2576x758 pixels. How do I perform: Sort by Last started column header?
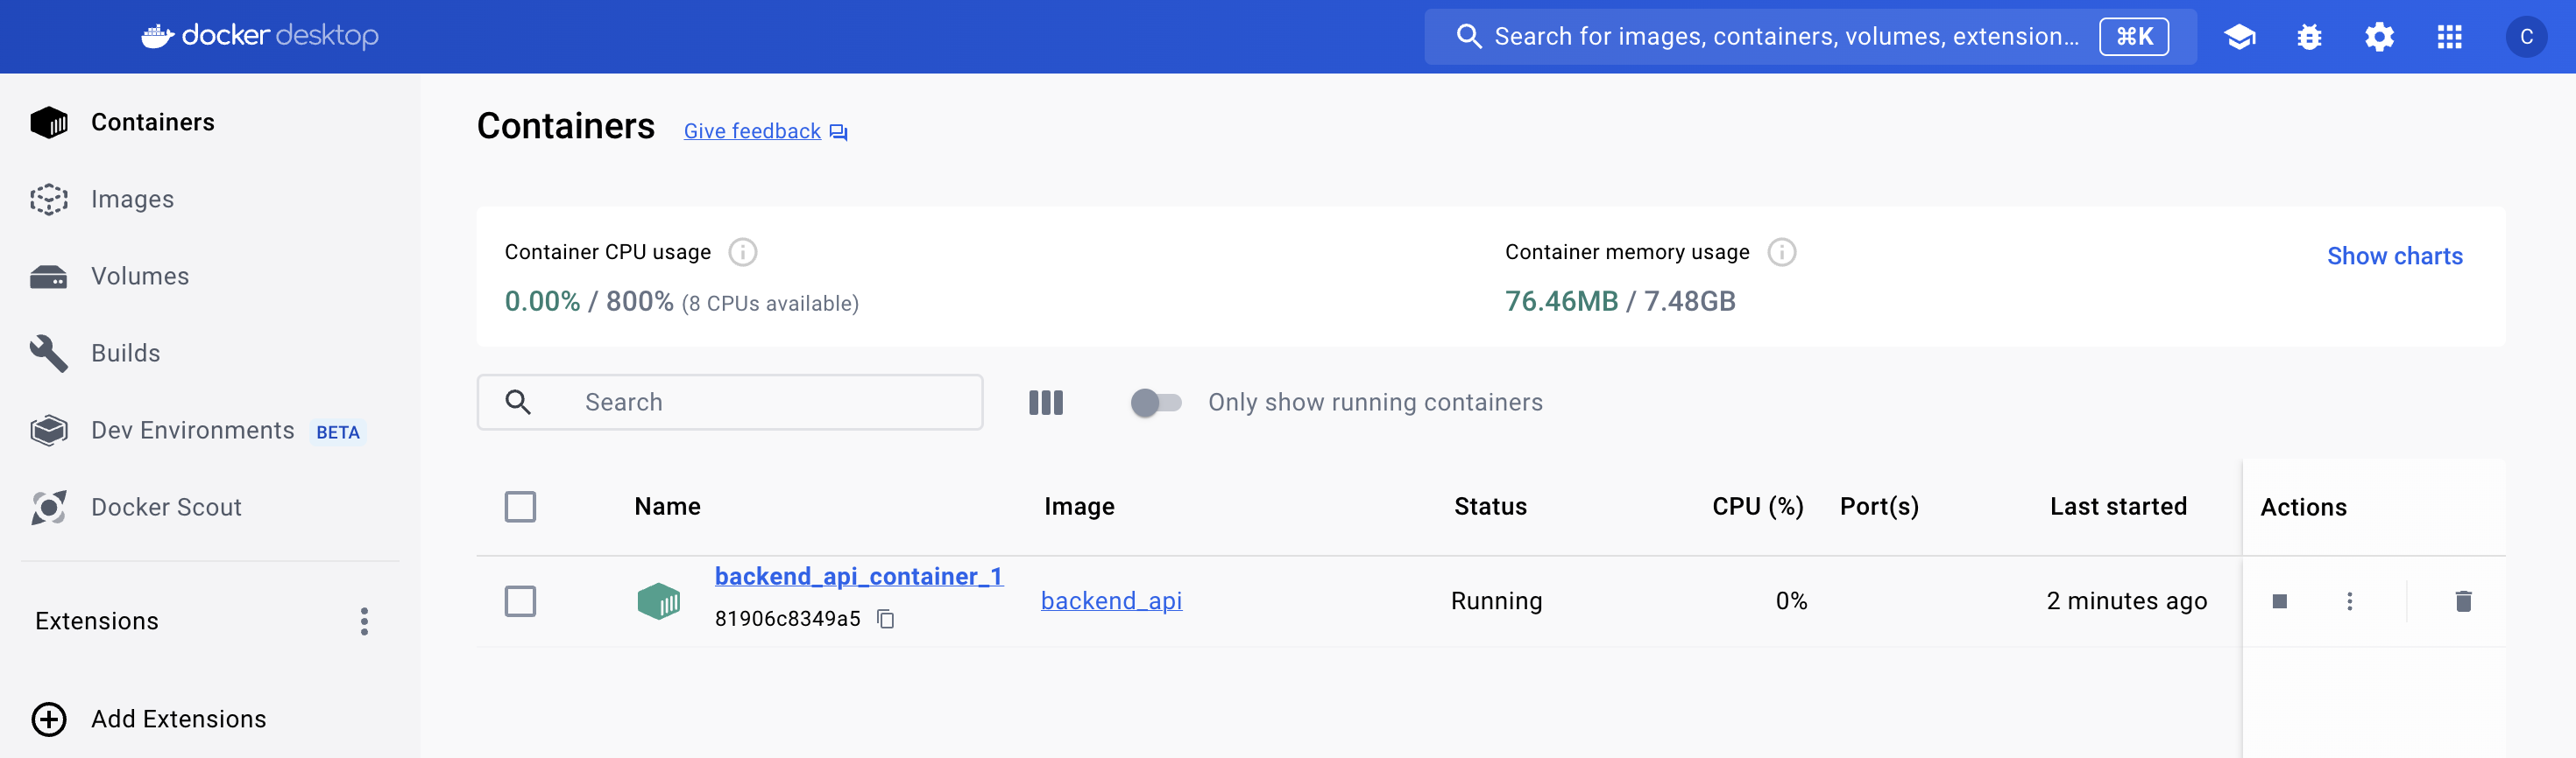click(x=2118, y=508)
